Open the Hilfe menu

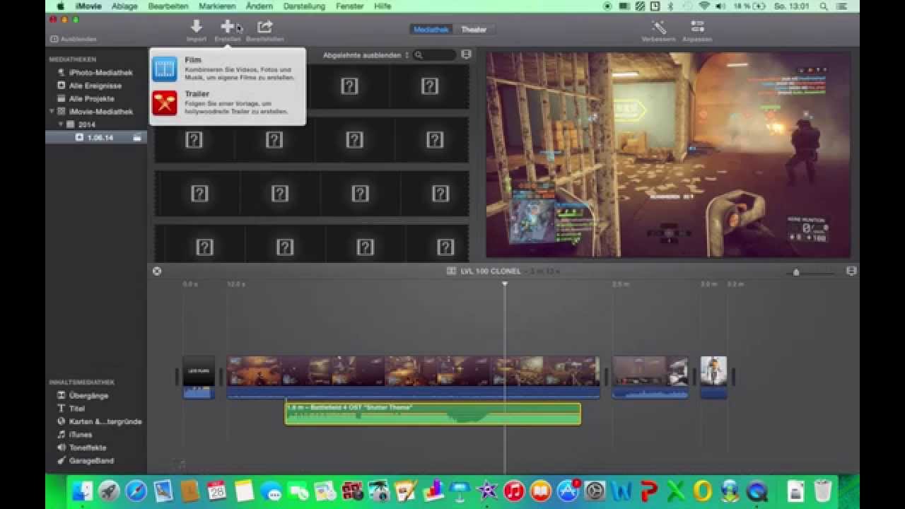383,6
